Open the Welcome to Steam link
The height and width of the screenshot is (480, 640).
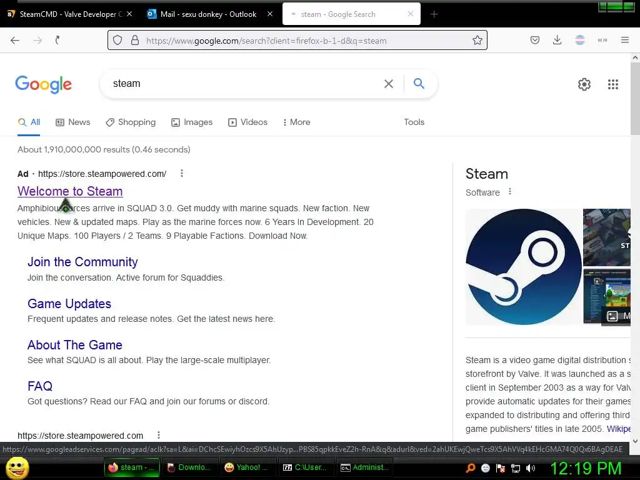pos(70,191)
